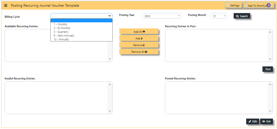Click the Settings gear button
The height and width of the screenshot is (129, 277).
(233, 6)
